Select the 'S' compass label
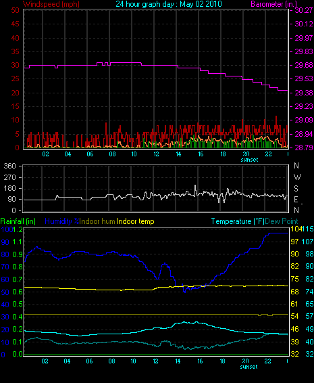The image size is (314, 383). point(296,188)
